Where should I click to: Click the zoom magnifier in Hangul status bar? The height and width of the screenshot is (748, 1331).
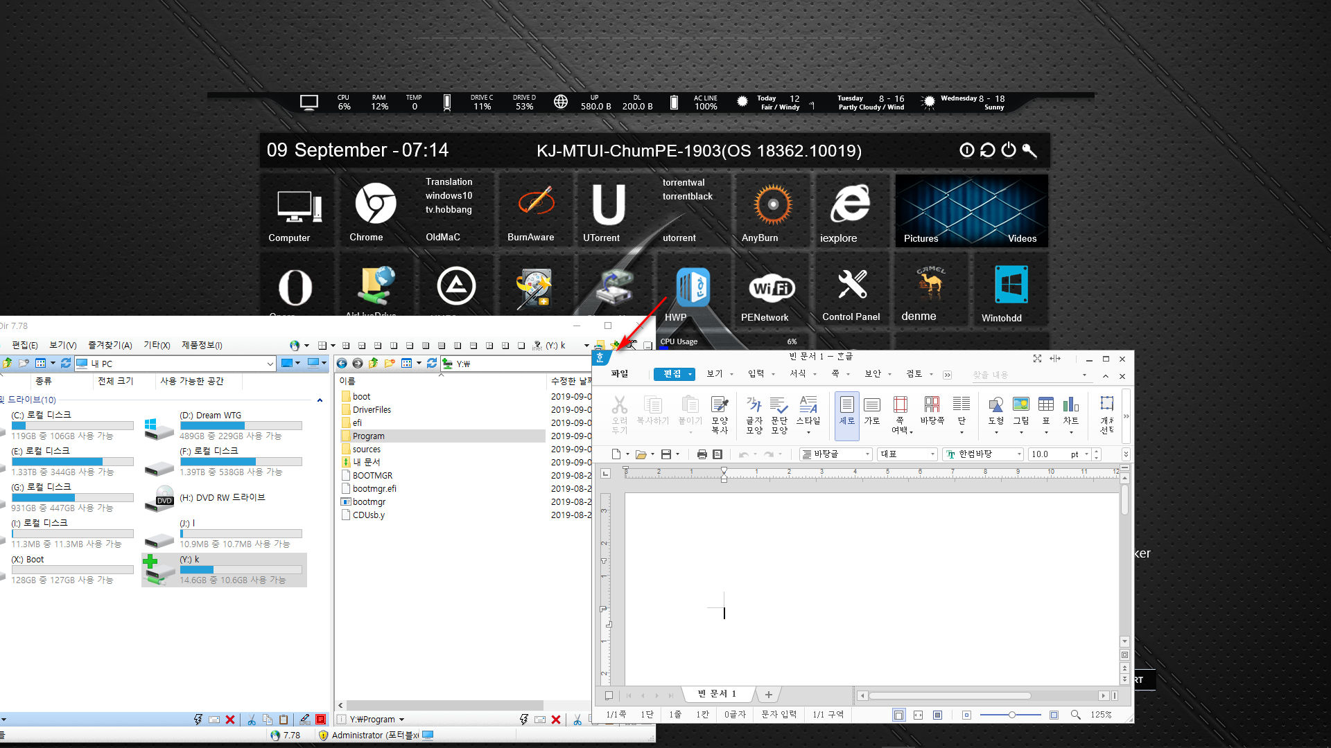pos(1075,715)
